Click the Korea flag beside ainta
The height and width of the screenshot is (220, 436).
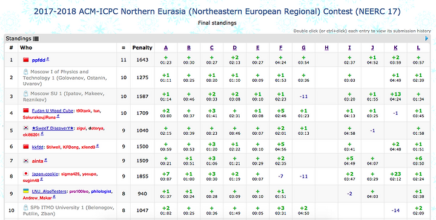tap(26, 161)
